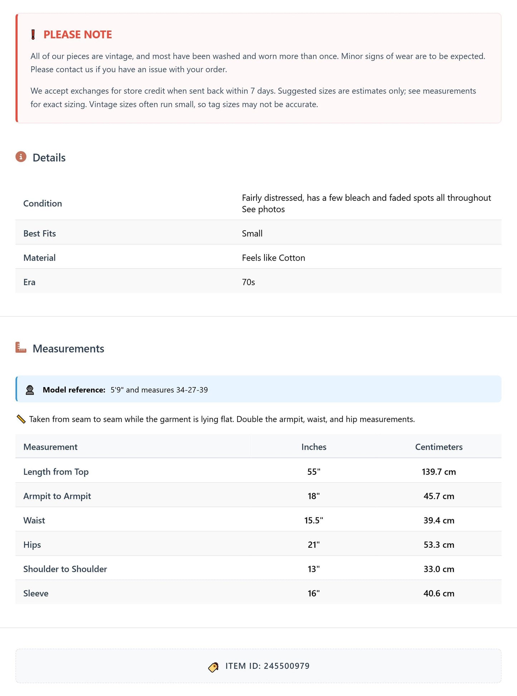517x696 pixels.
Task: Click the Item ID 245500979 text
Action: point(267,666)
